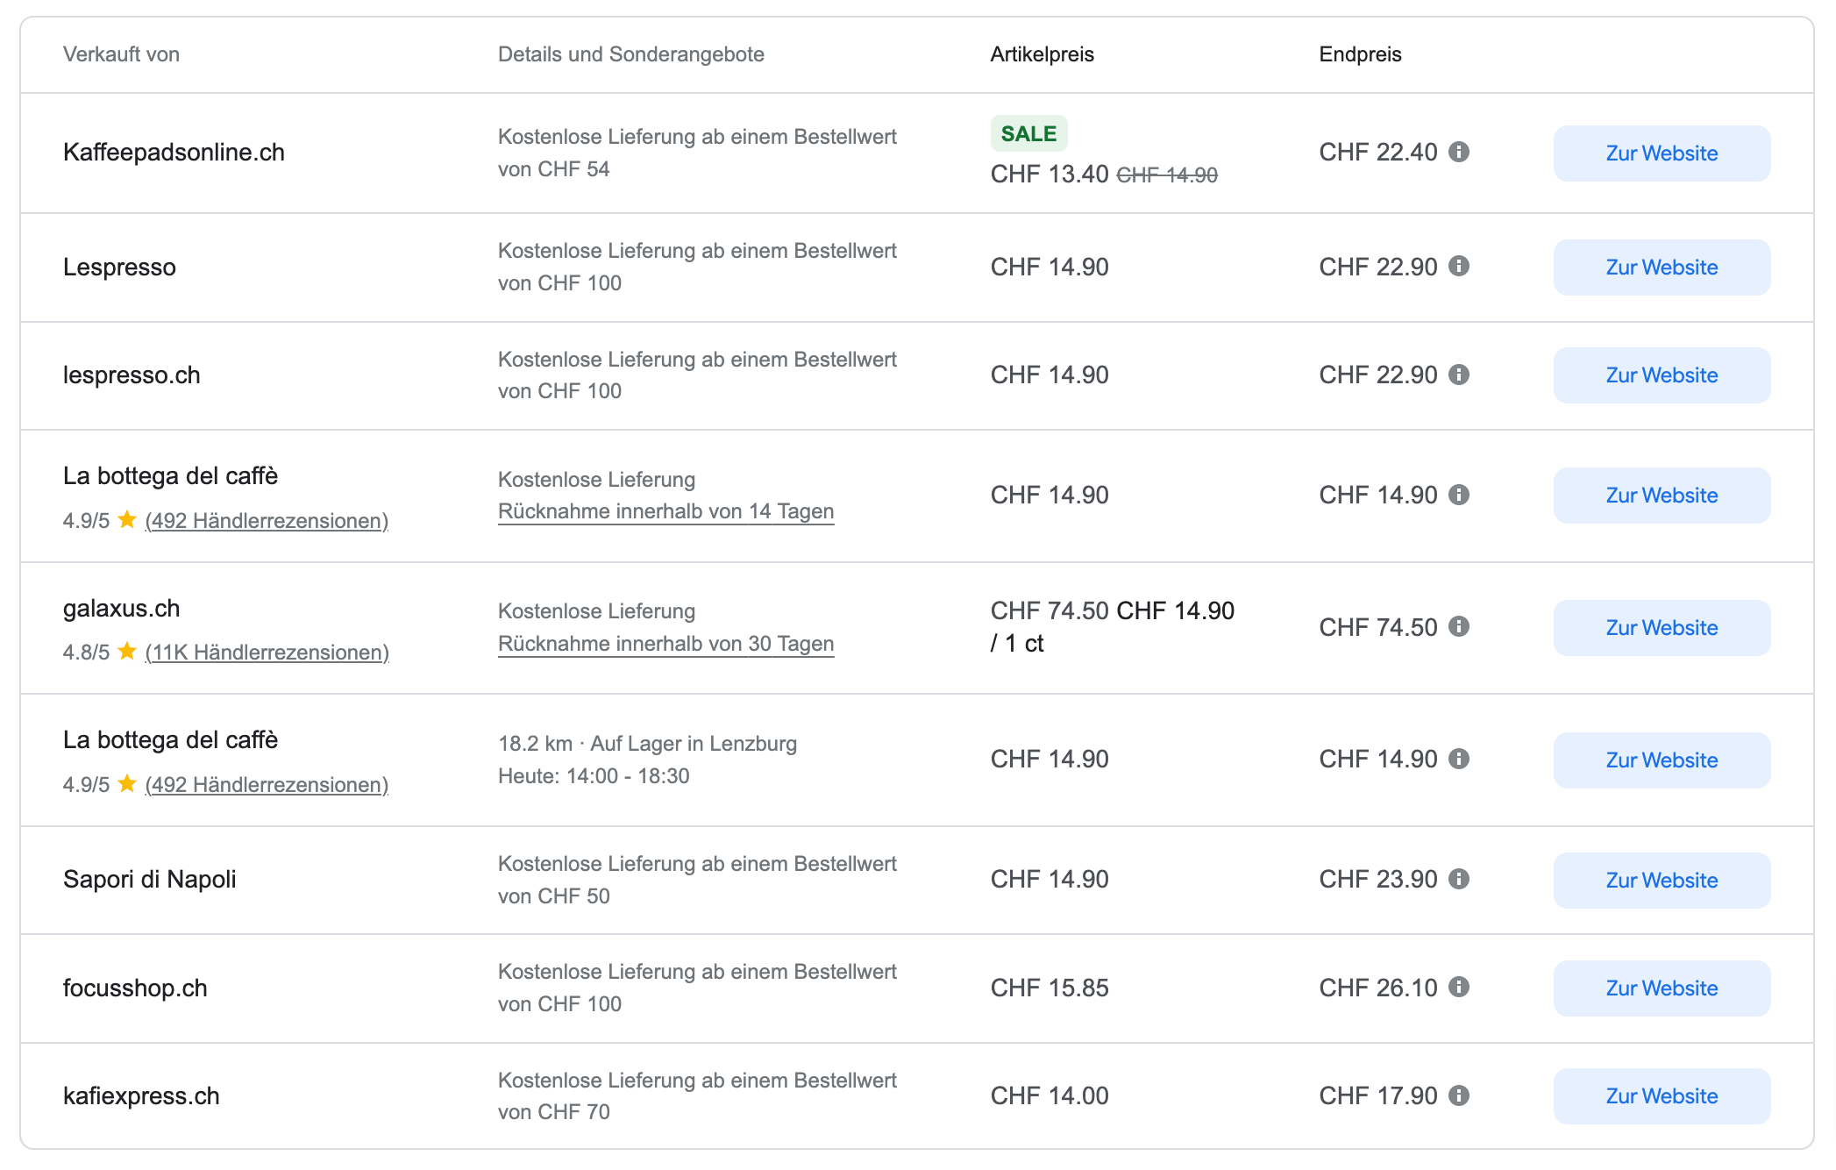Click the green SALE badge
1836x1170 pixels.
point(1028,133)
